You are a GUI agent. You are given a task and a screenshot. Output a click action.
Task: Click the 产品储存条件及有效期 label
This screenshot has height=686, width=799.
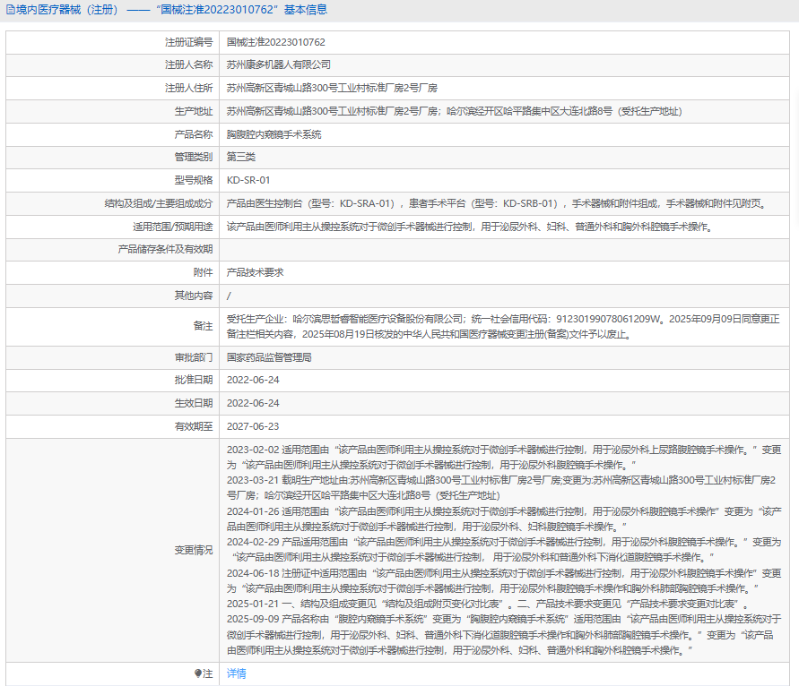[165, 249]
